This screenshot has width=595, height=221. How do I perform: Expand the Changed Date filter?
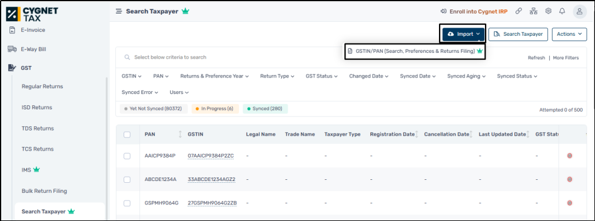369,76
